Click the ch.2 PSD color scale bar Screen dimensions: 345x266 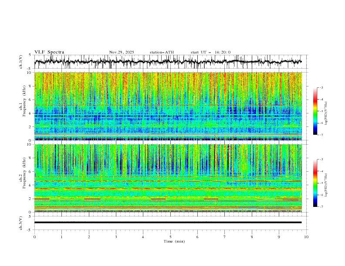click(x=315, y=183)
